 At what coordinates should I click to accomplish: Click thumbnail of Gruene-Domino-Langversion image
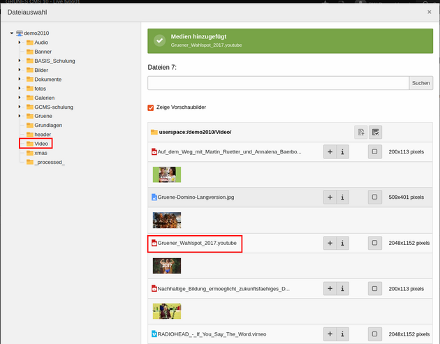pos(167,220)
